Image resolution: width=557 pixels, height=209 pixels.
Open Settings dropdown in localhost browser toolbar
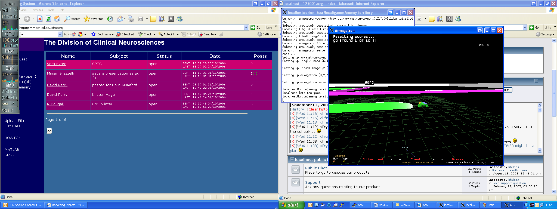coord(546,34)
